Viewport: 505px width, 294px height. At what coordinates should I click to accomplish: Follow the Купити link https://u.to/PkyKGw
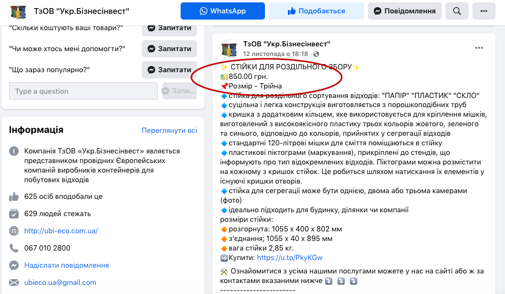pos(289,258)
